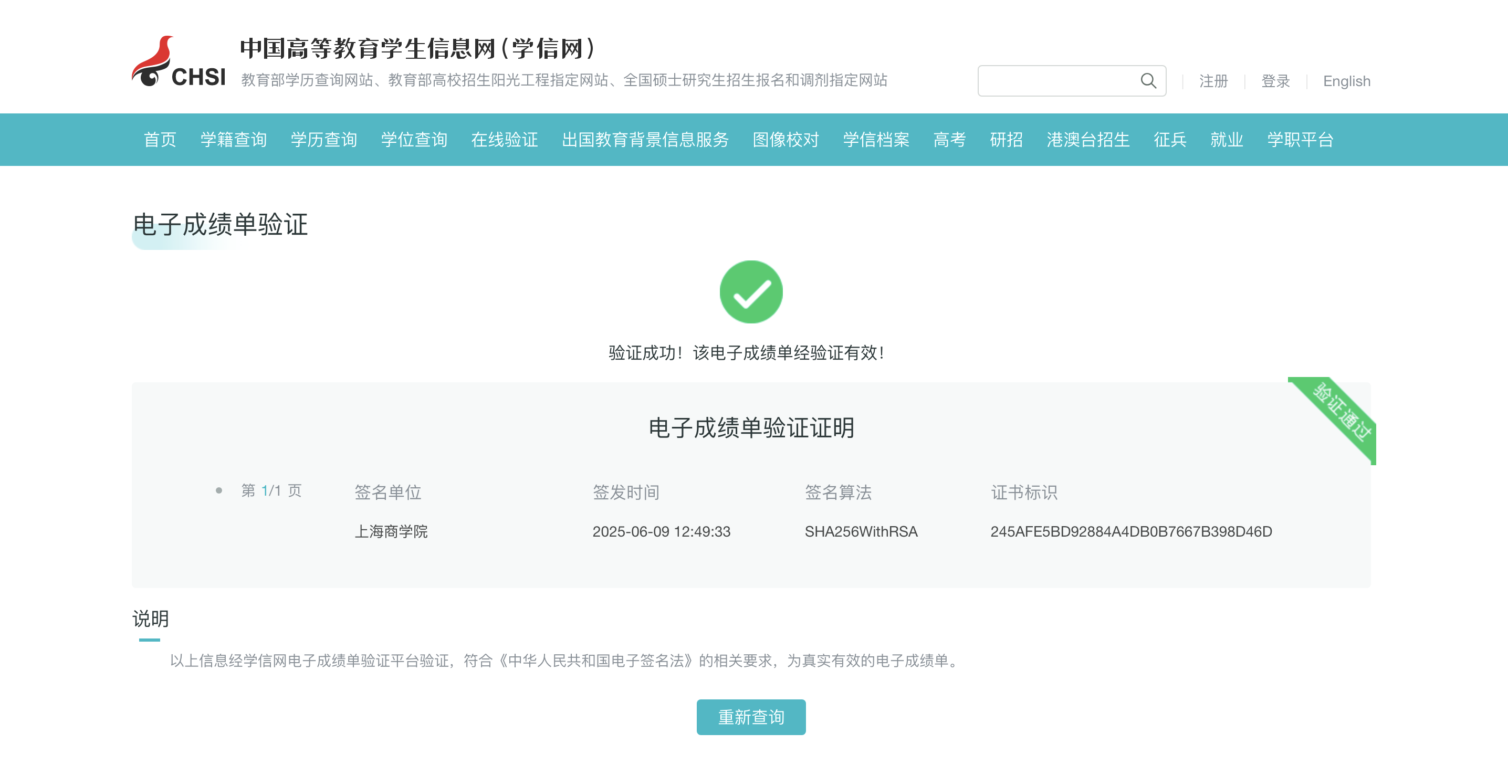Screen dimensions: 1508x775
Task: Open 学信档案 navigation item
Action: tap(876, 139)
